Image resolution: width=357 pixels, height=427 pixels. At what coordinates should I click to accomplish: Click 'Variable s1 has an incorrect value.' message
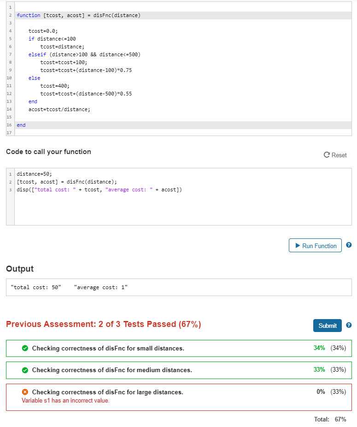click(x=65, y=400)
